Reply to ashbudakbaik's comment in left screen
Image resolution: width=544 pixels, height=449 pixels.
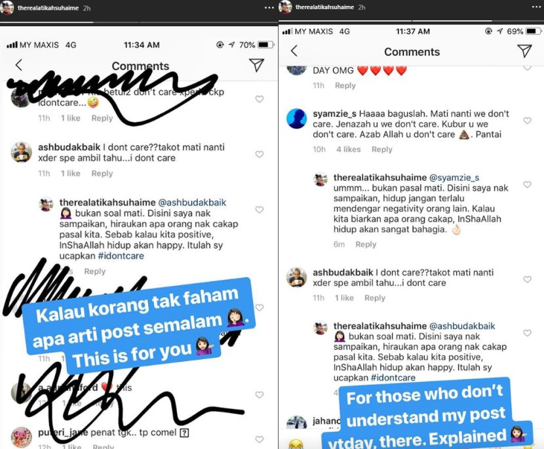102,174
